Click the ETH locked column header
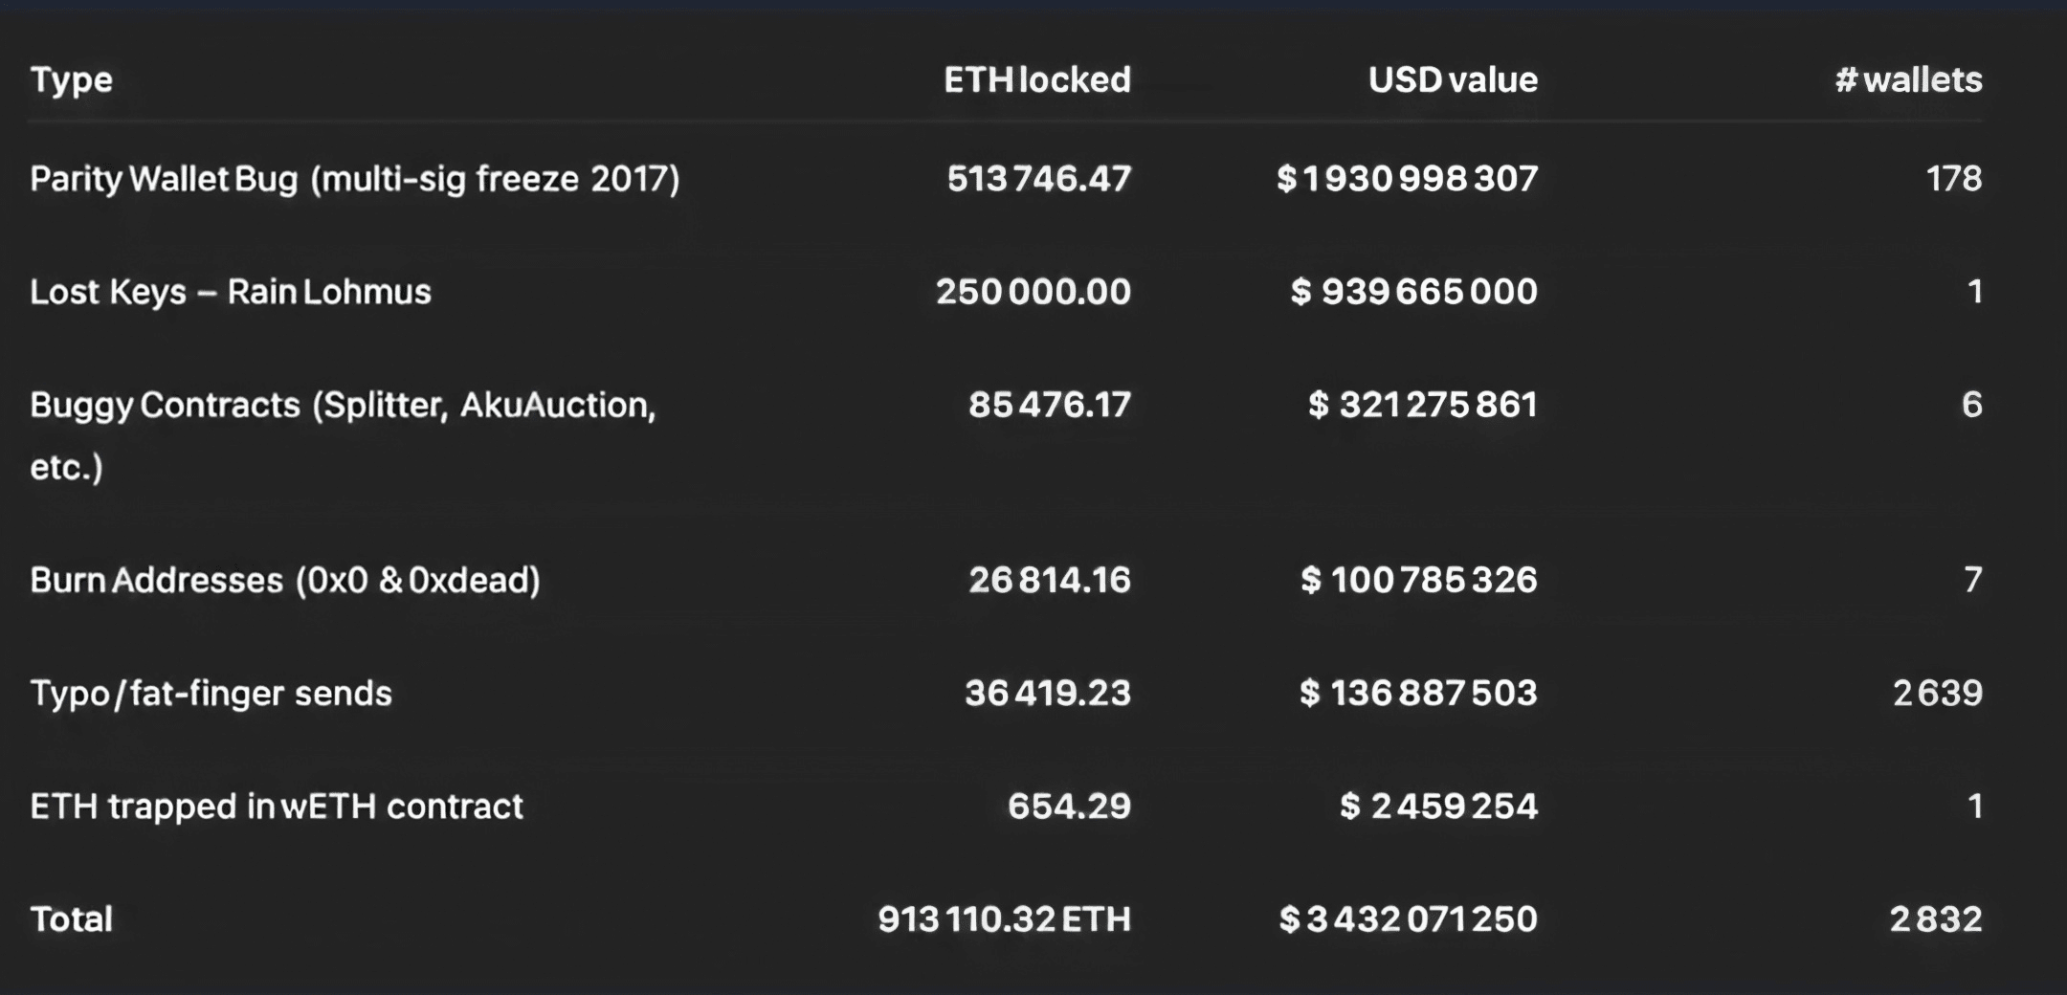This screenshot has width=2067, height=995. [x=1037, y=79]
